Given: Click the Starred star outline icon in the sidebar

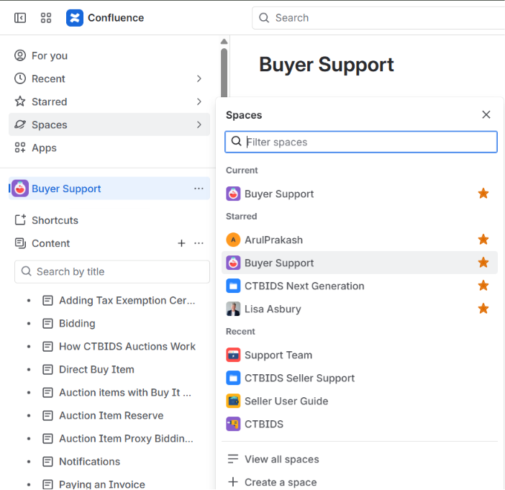Looking at the screenshot, I should coord(20,101).
